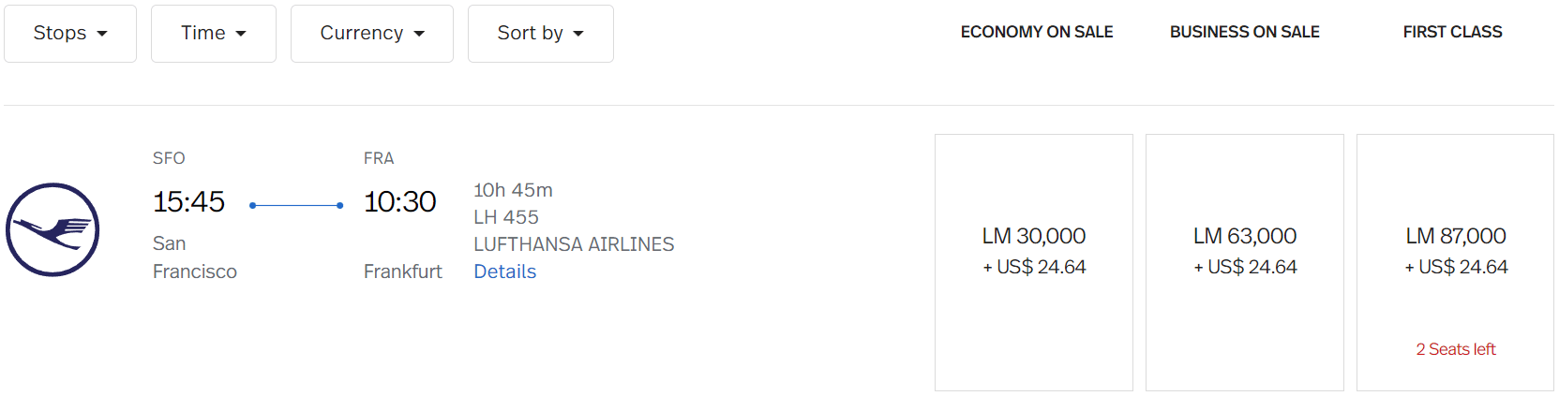The height and width of the screenshot is (396, 1559).
Task: Click the 10h 45m flight duration
Action: pos(513,190)
